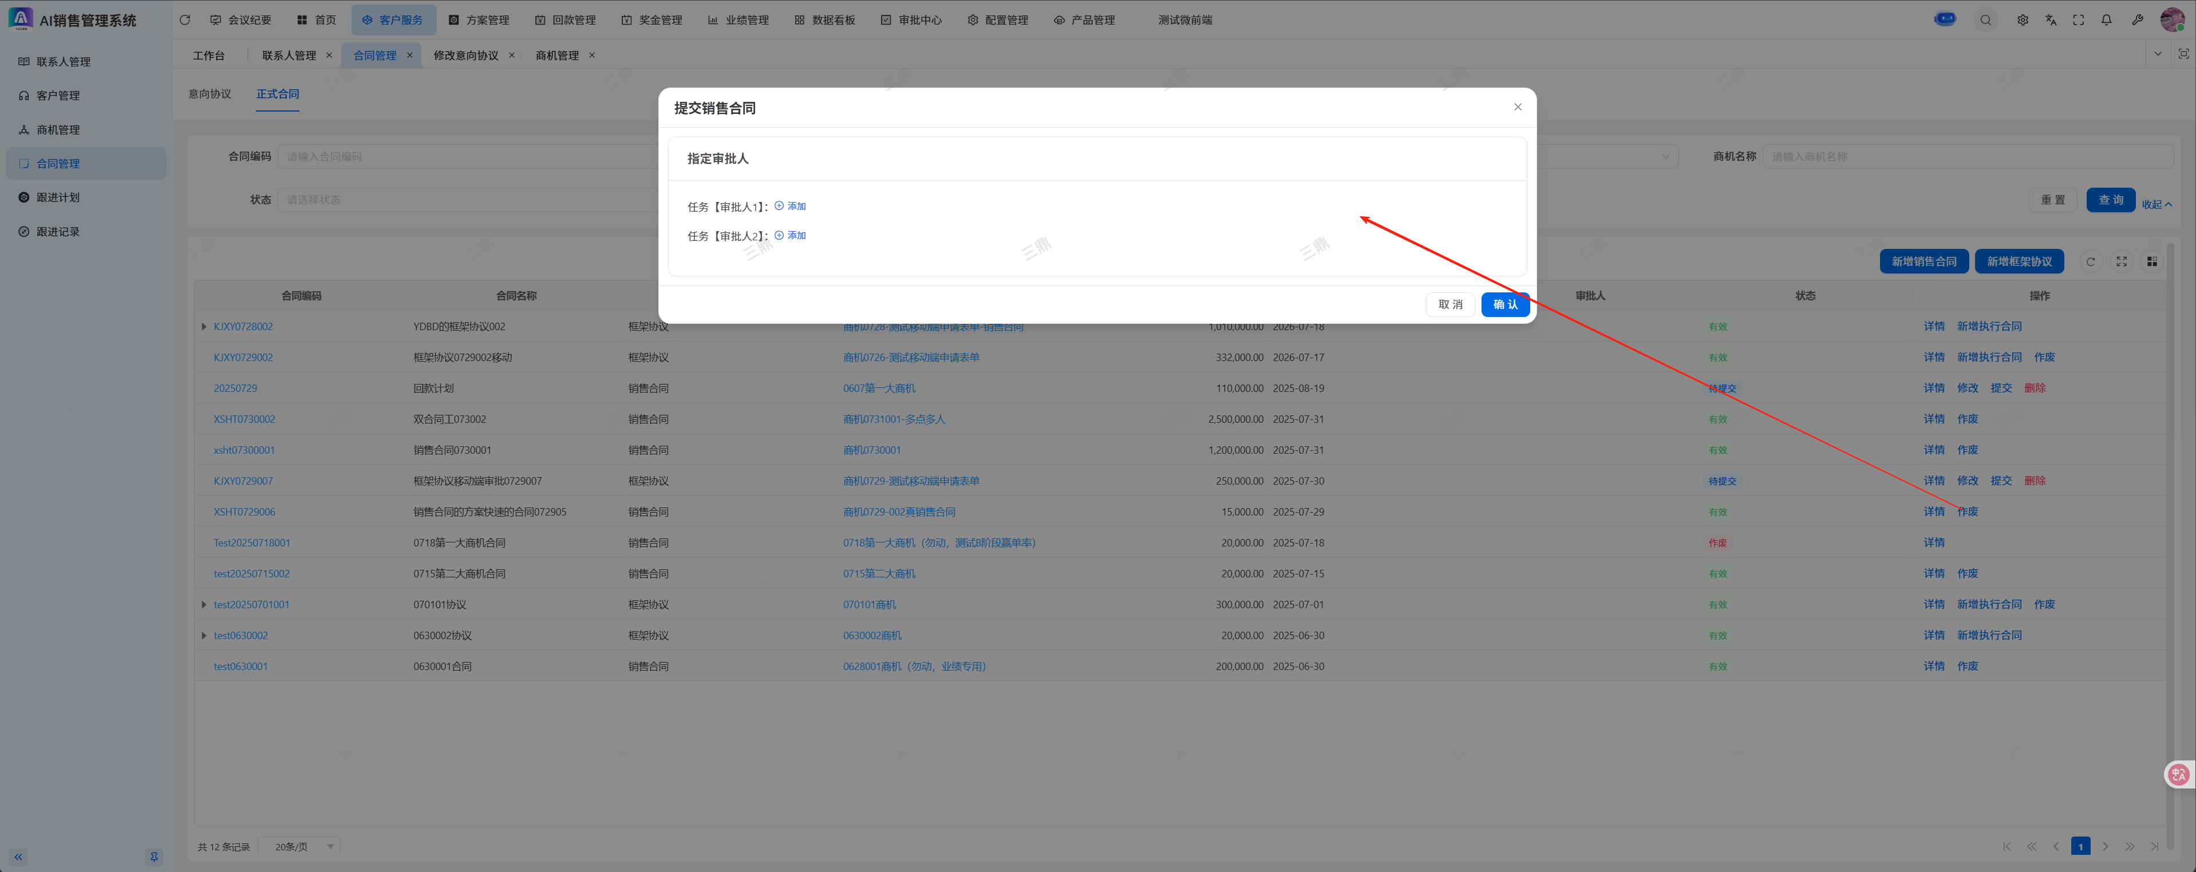Click the wrench tool icon in header
2196x872 pixels.
[x=2137, y=19]
